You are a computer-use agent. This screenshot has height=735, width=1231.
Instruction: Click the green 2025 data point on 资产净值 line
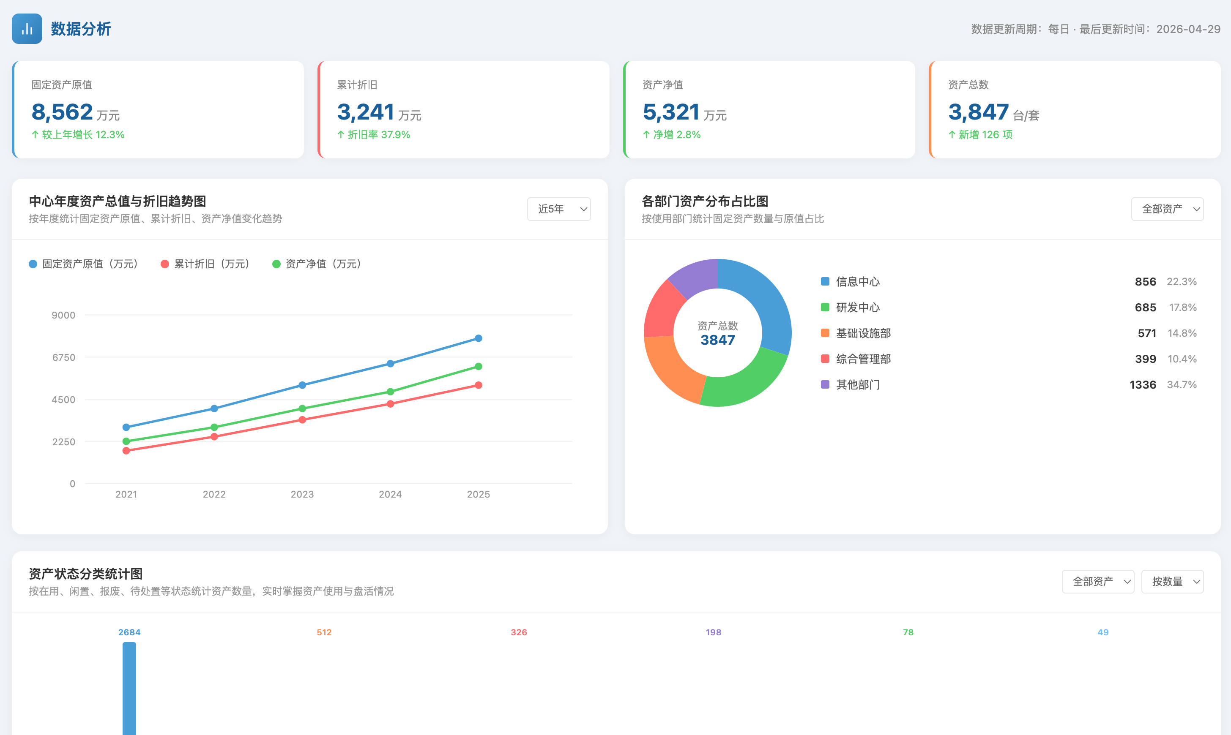click(478, 367)
